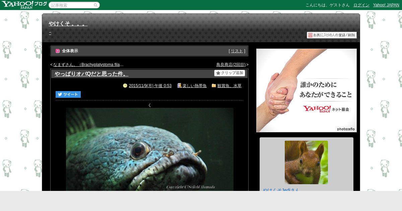Open the Yahoo! JAPAN link
402x211 pixels.
point(386,5)
